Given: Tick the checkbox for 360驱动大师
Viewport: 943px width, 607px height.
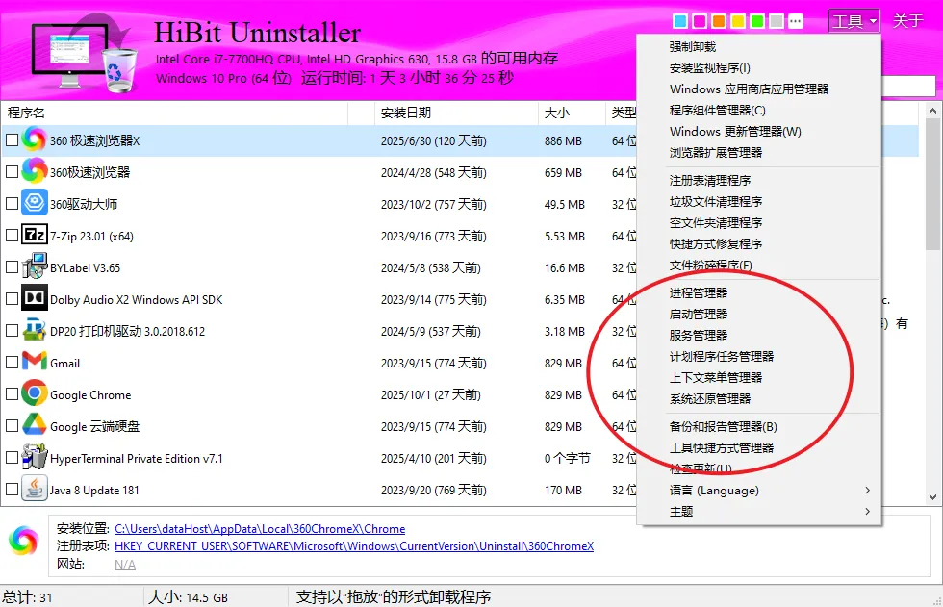Looking at the screenshot, I should 12,204.
